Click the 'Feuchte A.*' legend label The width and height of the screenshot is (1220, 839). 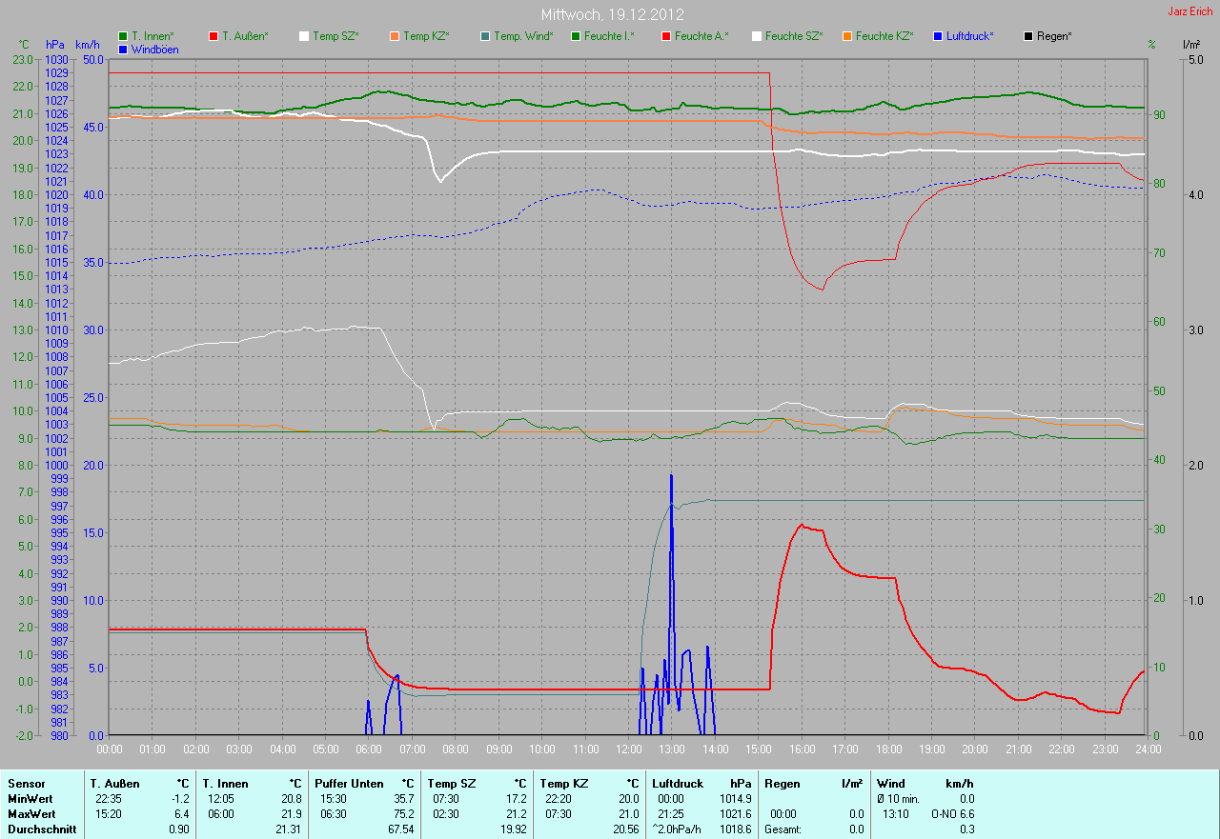[701, 36]
